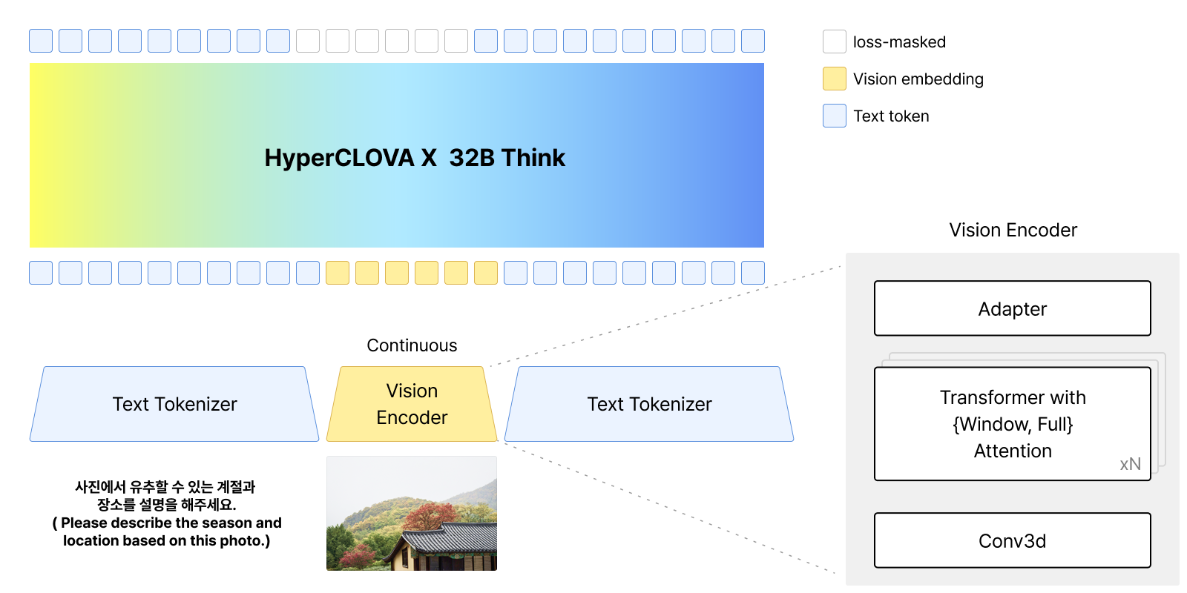Click the xN repeat marker

[1130, 464]
